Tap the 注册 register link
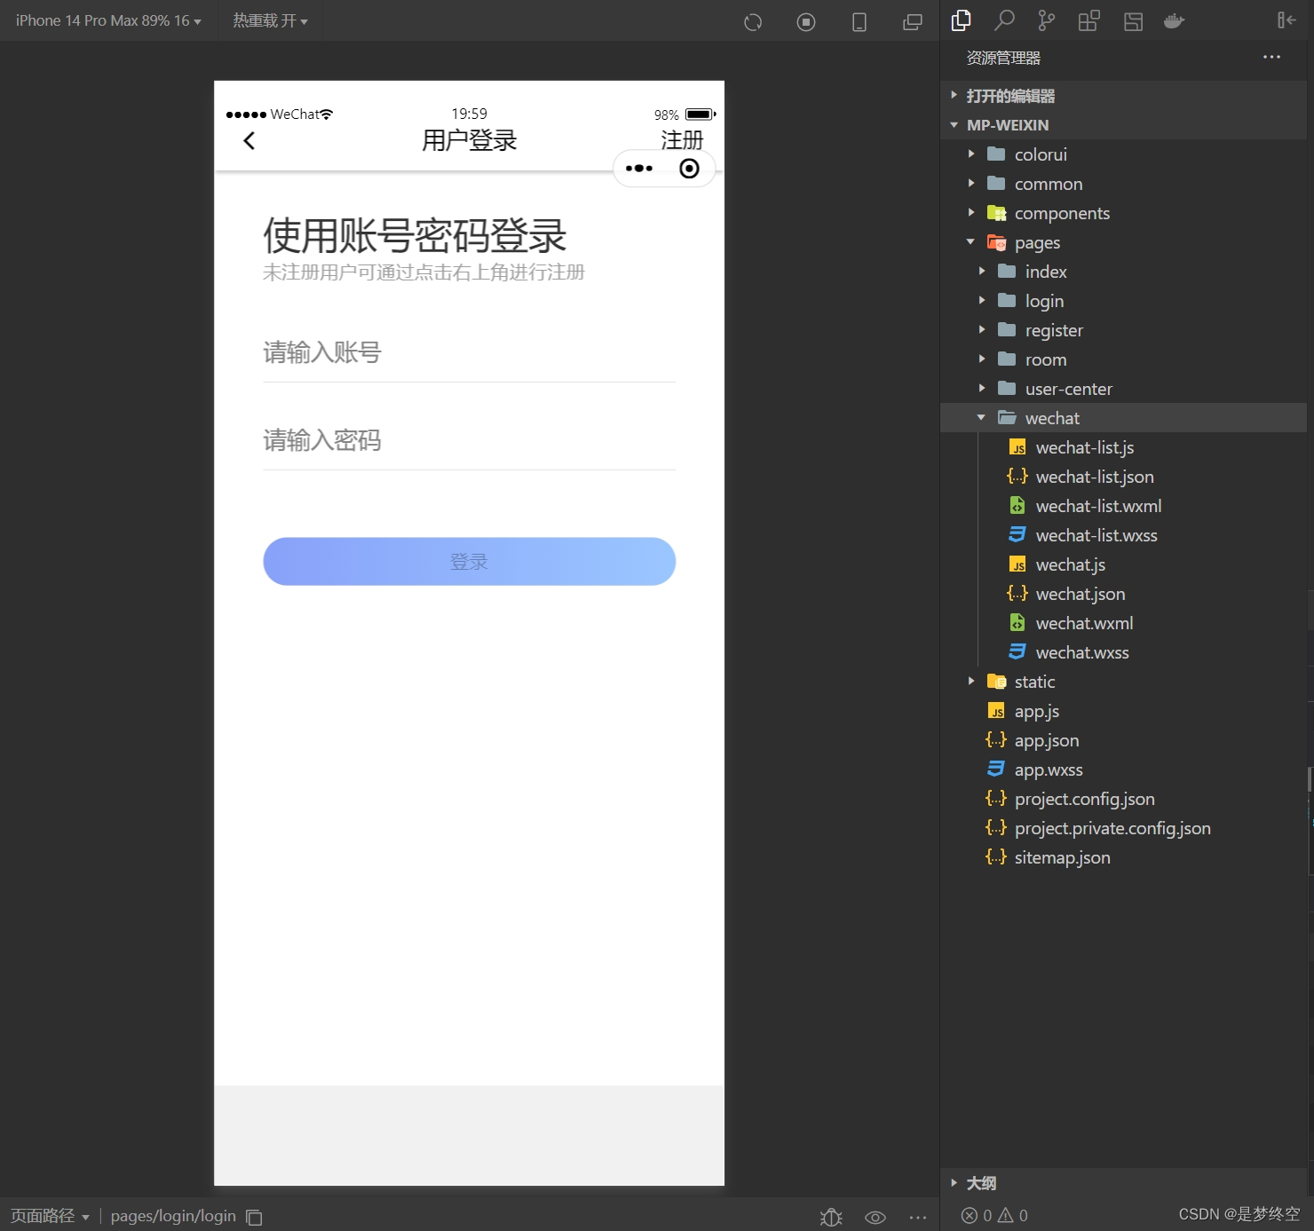 682,140
